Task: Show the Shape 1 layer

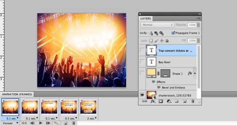Action: coord(142,73)
